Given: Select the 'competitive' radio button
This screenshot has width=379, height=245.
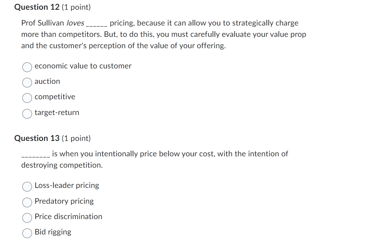Looking at the screenshot, I should pos(27,98).
